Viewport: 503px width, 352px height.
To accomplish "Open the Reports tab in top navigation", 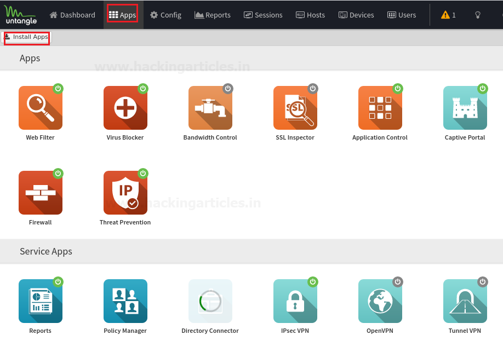I will (x=213, y=15).
